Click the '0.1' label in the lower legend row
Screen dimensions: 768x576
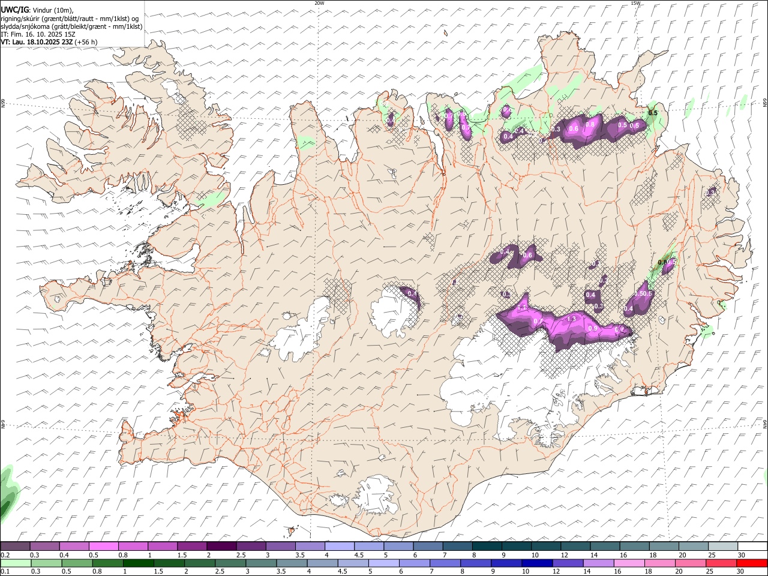[5, 572]
